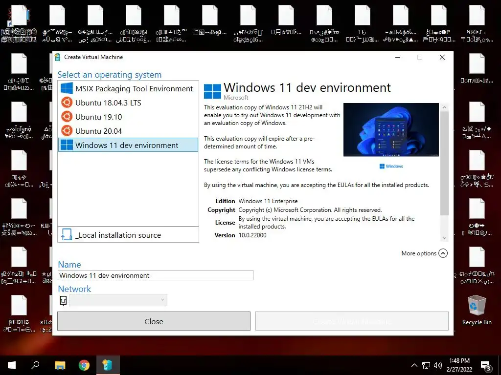Click the Close button in dialog
Viewport: 501px width, 375px height.
(x=154, y=321)
